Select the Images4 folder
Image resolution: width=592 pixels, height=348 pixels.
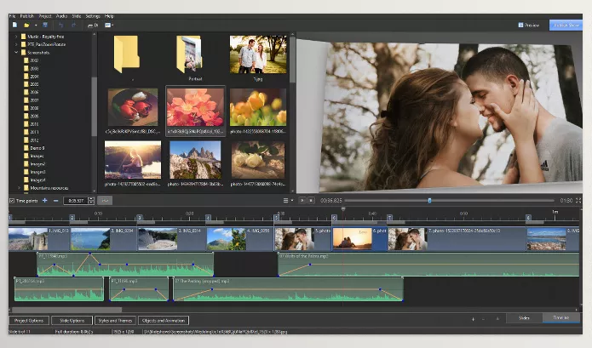pos(34,180)
